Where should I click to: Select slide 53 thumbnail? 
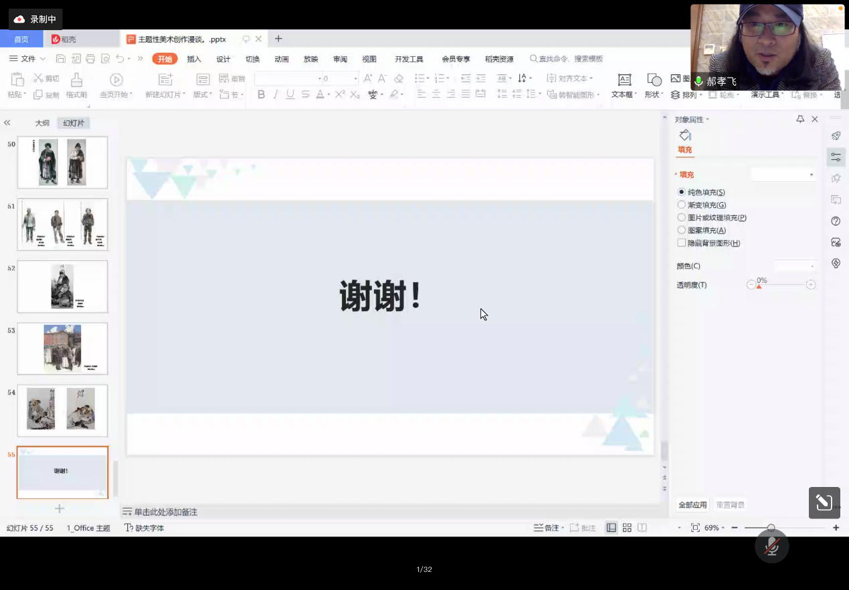tap(62, 349)
